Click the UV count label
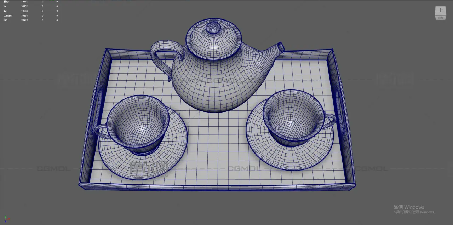Screen dimensions: 453x225 point(5,20)
